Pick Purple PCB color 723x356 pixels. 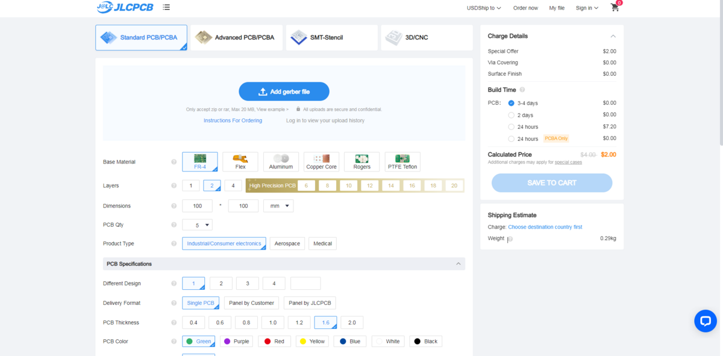coord(237,342)
